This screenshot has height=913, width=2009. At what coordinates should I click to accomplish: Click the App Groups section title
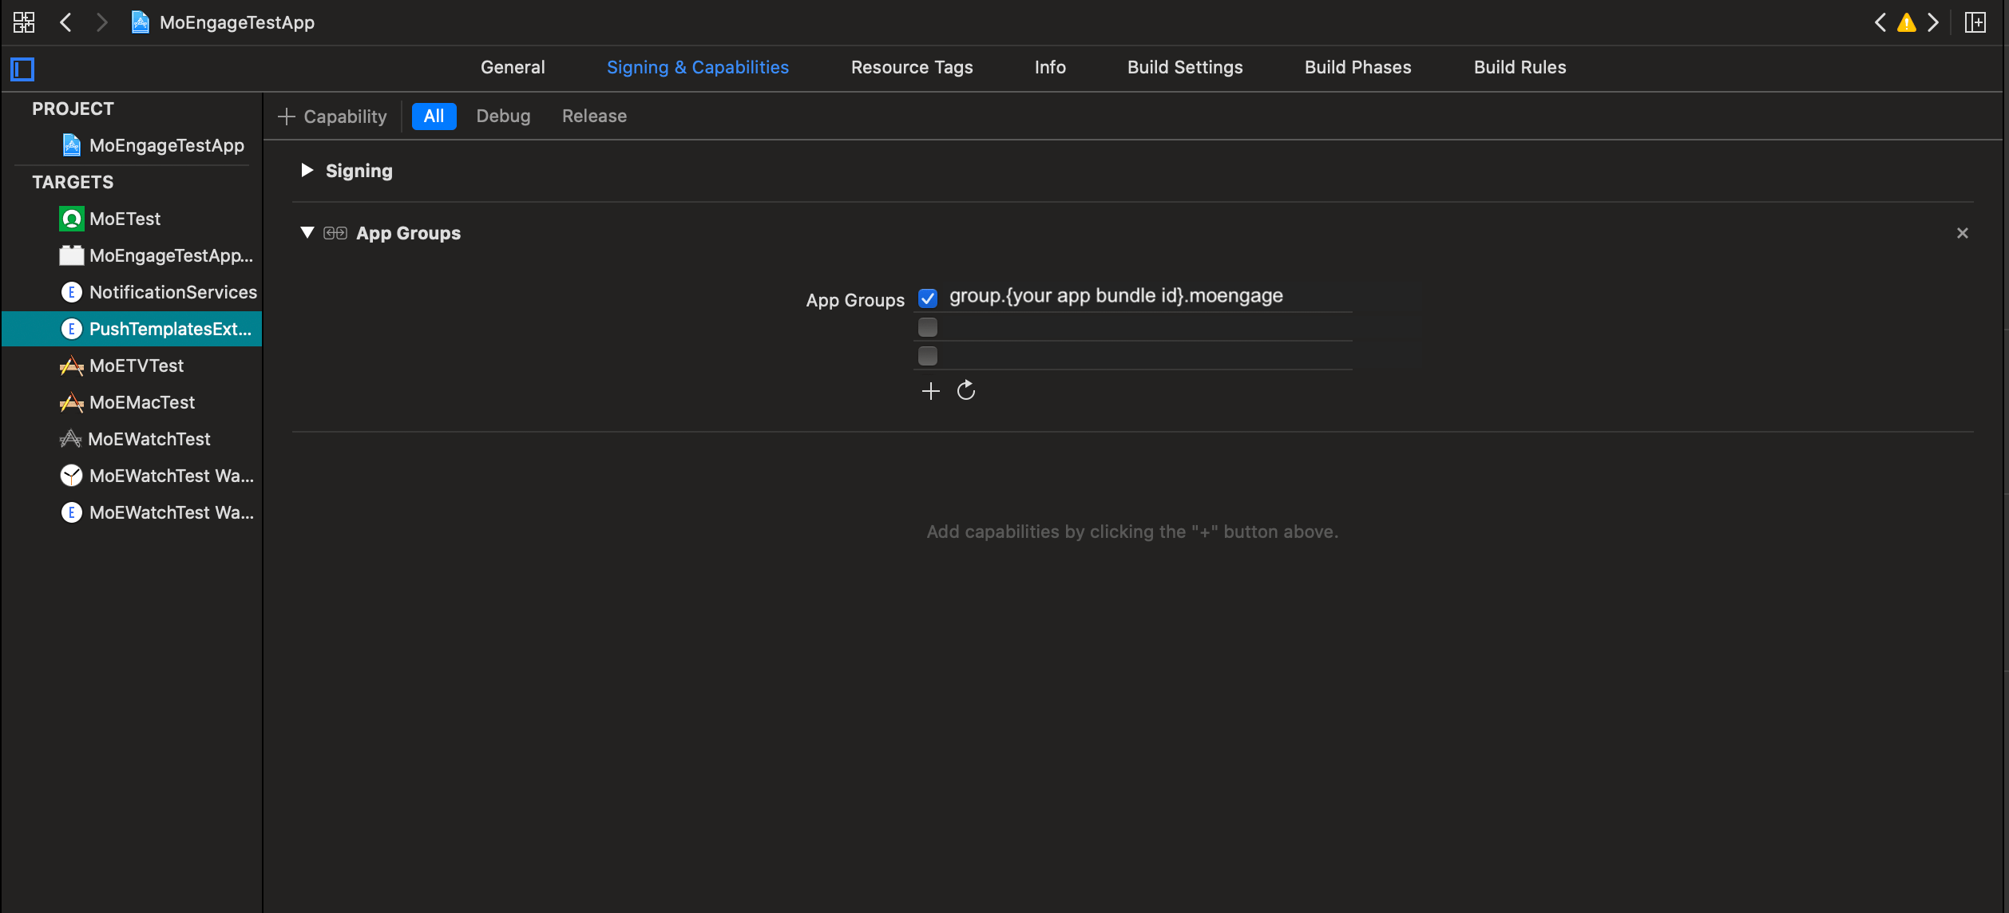click(408, 233)
